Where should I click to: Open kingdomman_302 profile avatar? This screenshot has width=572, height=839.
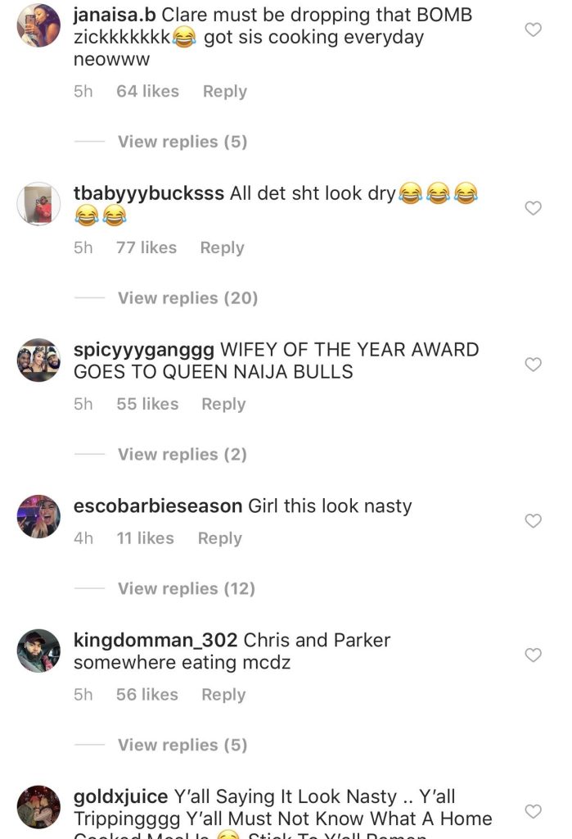[x=38, y=651]
